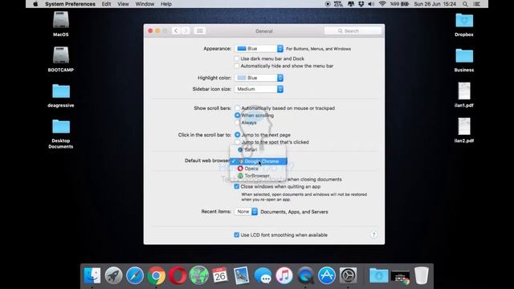Viewport: 514px width, 289px height.
Task: Open the System Preferences menu
Action: pyautogui.click(x=70, y=4)
